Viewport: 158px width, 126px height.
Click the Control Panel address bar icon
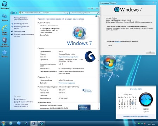click(20, 13)
